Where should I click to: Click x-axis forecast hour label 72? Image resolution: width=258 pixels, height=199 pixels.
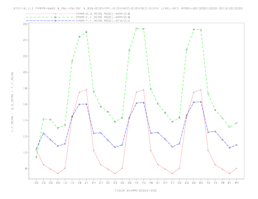[x=208, y=183]
